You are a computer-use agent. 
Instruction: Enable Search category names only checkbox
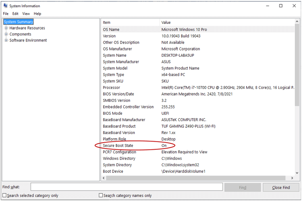tap(101, 196)
